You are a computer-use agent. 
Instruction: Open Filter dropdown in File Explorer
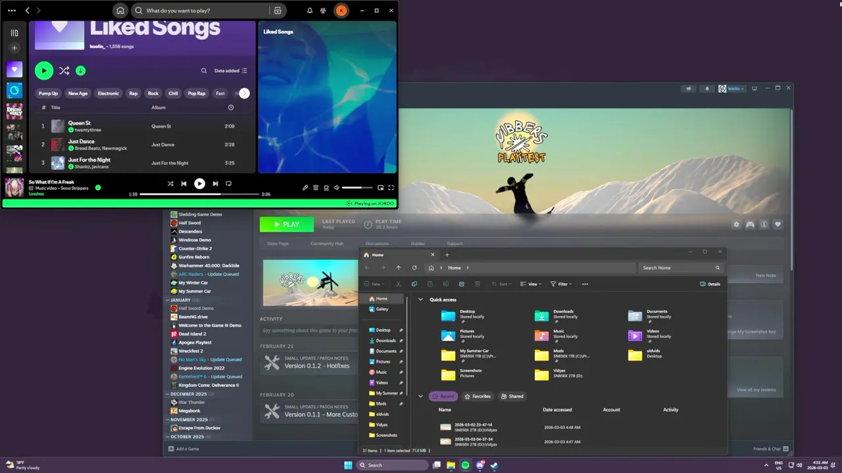pos(561,284)
